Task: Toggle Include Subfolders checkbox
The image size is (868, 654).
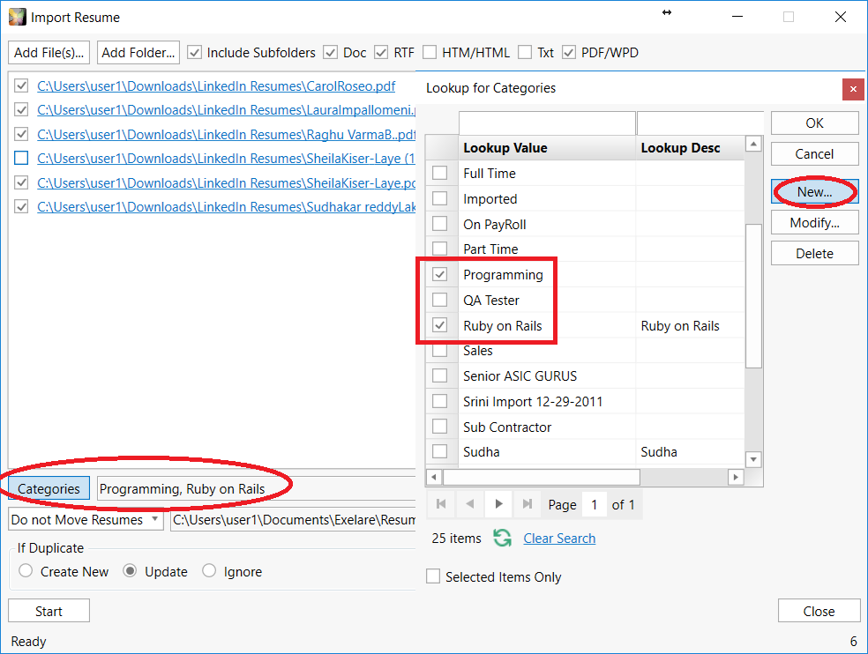Action: pyautogui.click(x=194, y=53)
